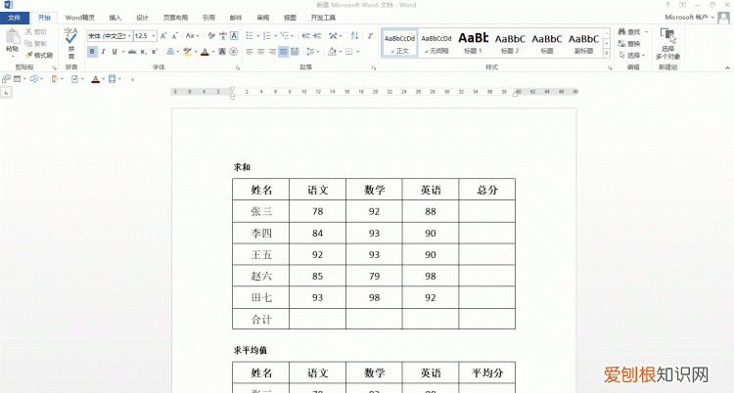Click Select Multiple Objects (选择多个对象)

668,44
